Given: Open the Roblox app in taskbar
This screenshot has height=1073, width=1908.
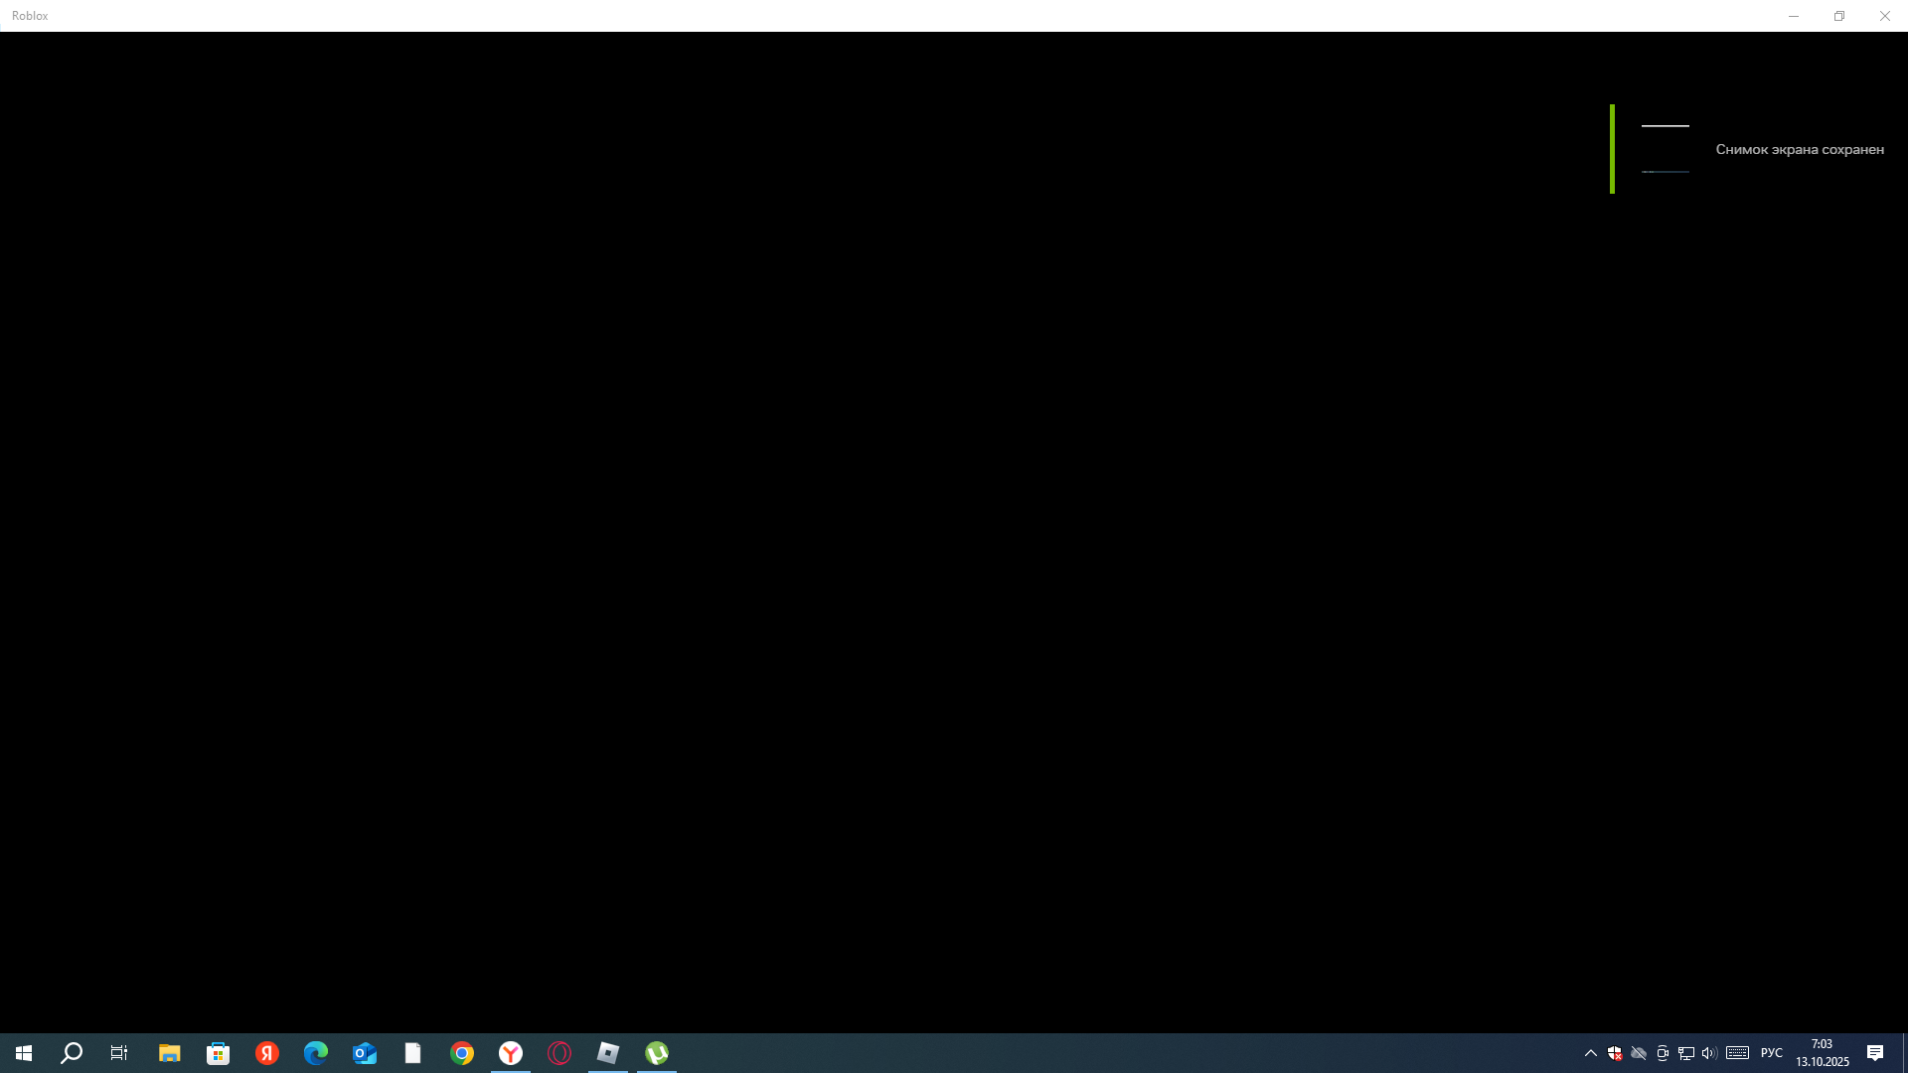Looking at the screenshot, I should 608,1053.
